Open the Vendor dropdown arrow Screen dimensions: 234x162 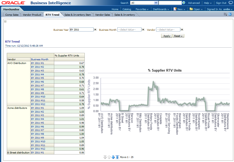click(182, 29)
